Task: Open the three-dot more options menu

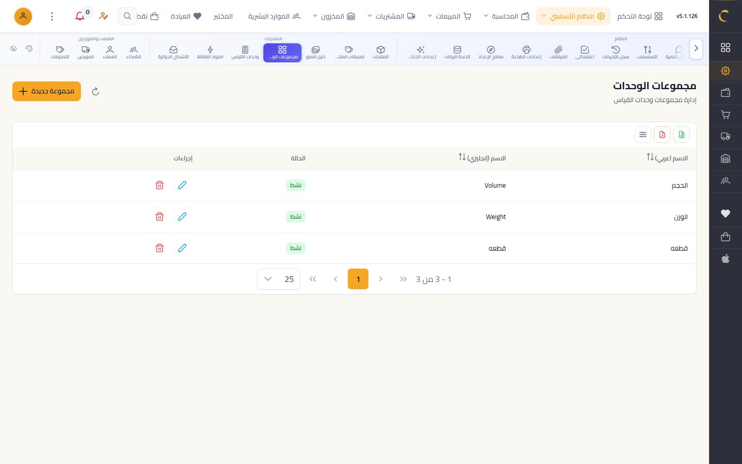Action: [x=52, y=16]
